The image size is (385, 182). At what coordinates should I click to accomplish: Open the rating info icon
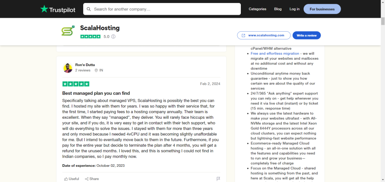pyautogui.click(x=113, y=37)
